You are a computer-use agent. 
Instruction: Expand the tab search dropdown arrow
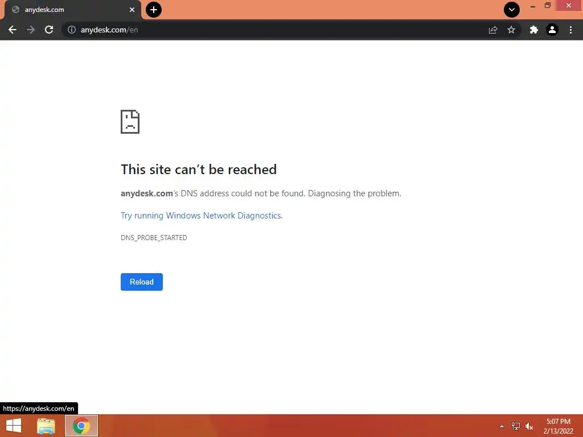512,10
